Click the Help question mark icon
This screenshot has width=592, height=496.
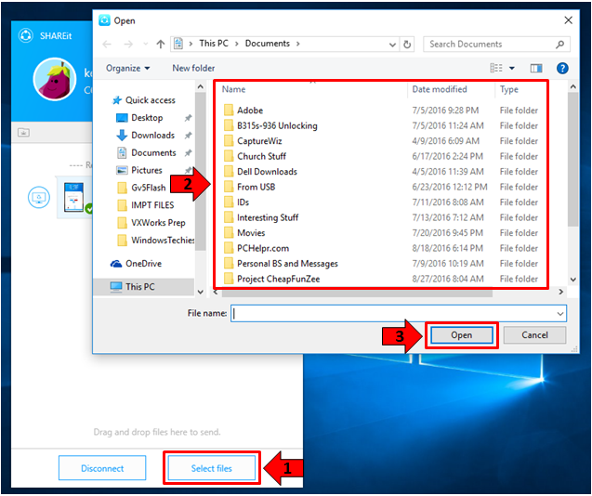coord(561,68)
